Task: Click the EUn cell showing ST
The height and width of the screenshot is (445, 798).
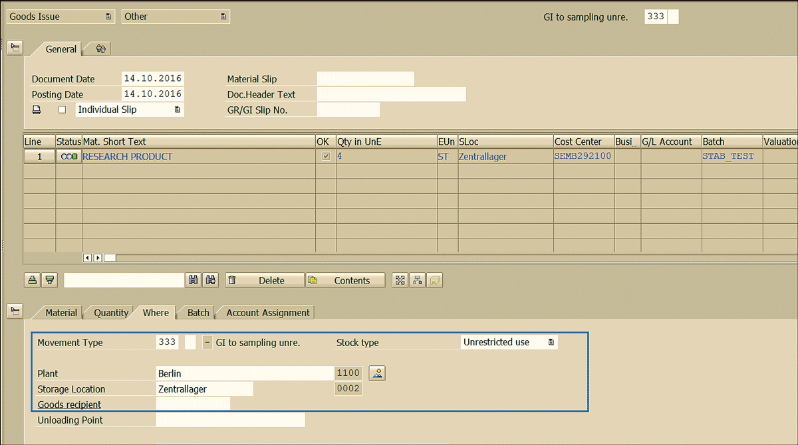Action: [448, 157]
